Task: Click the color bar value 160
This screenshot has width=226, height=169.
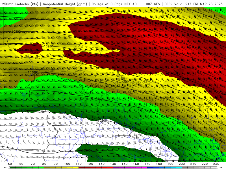Action: coord(136,164)
